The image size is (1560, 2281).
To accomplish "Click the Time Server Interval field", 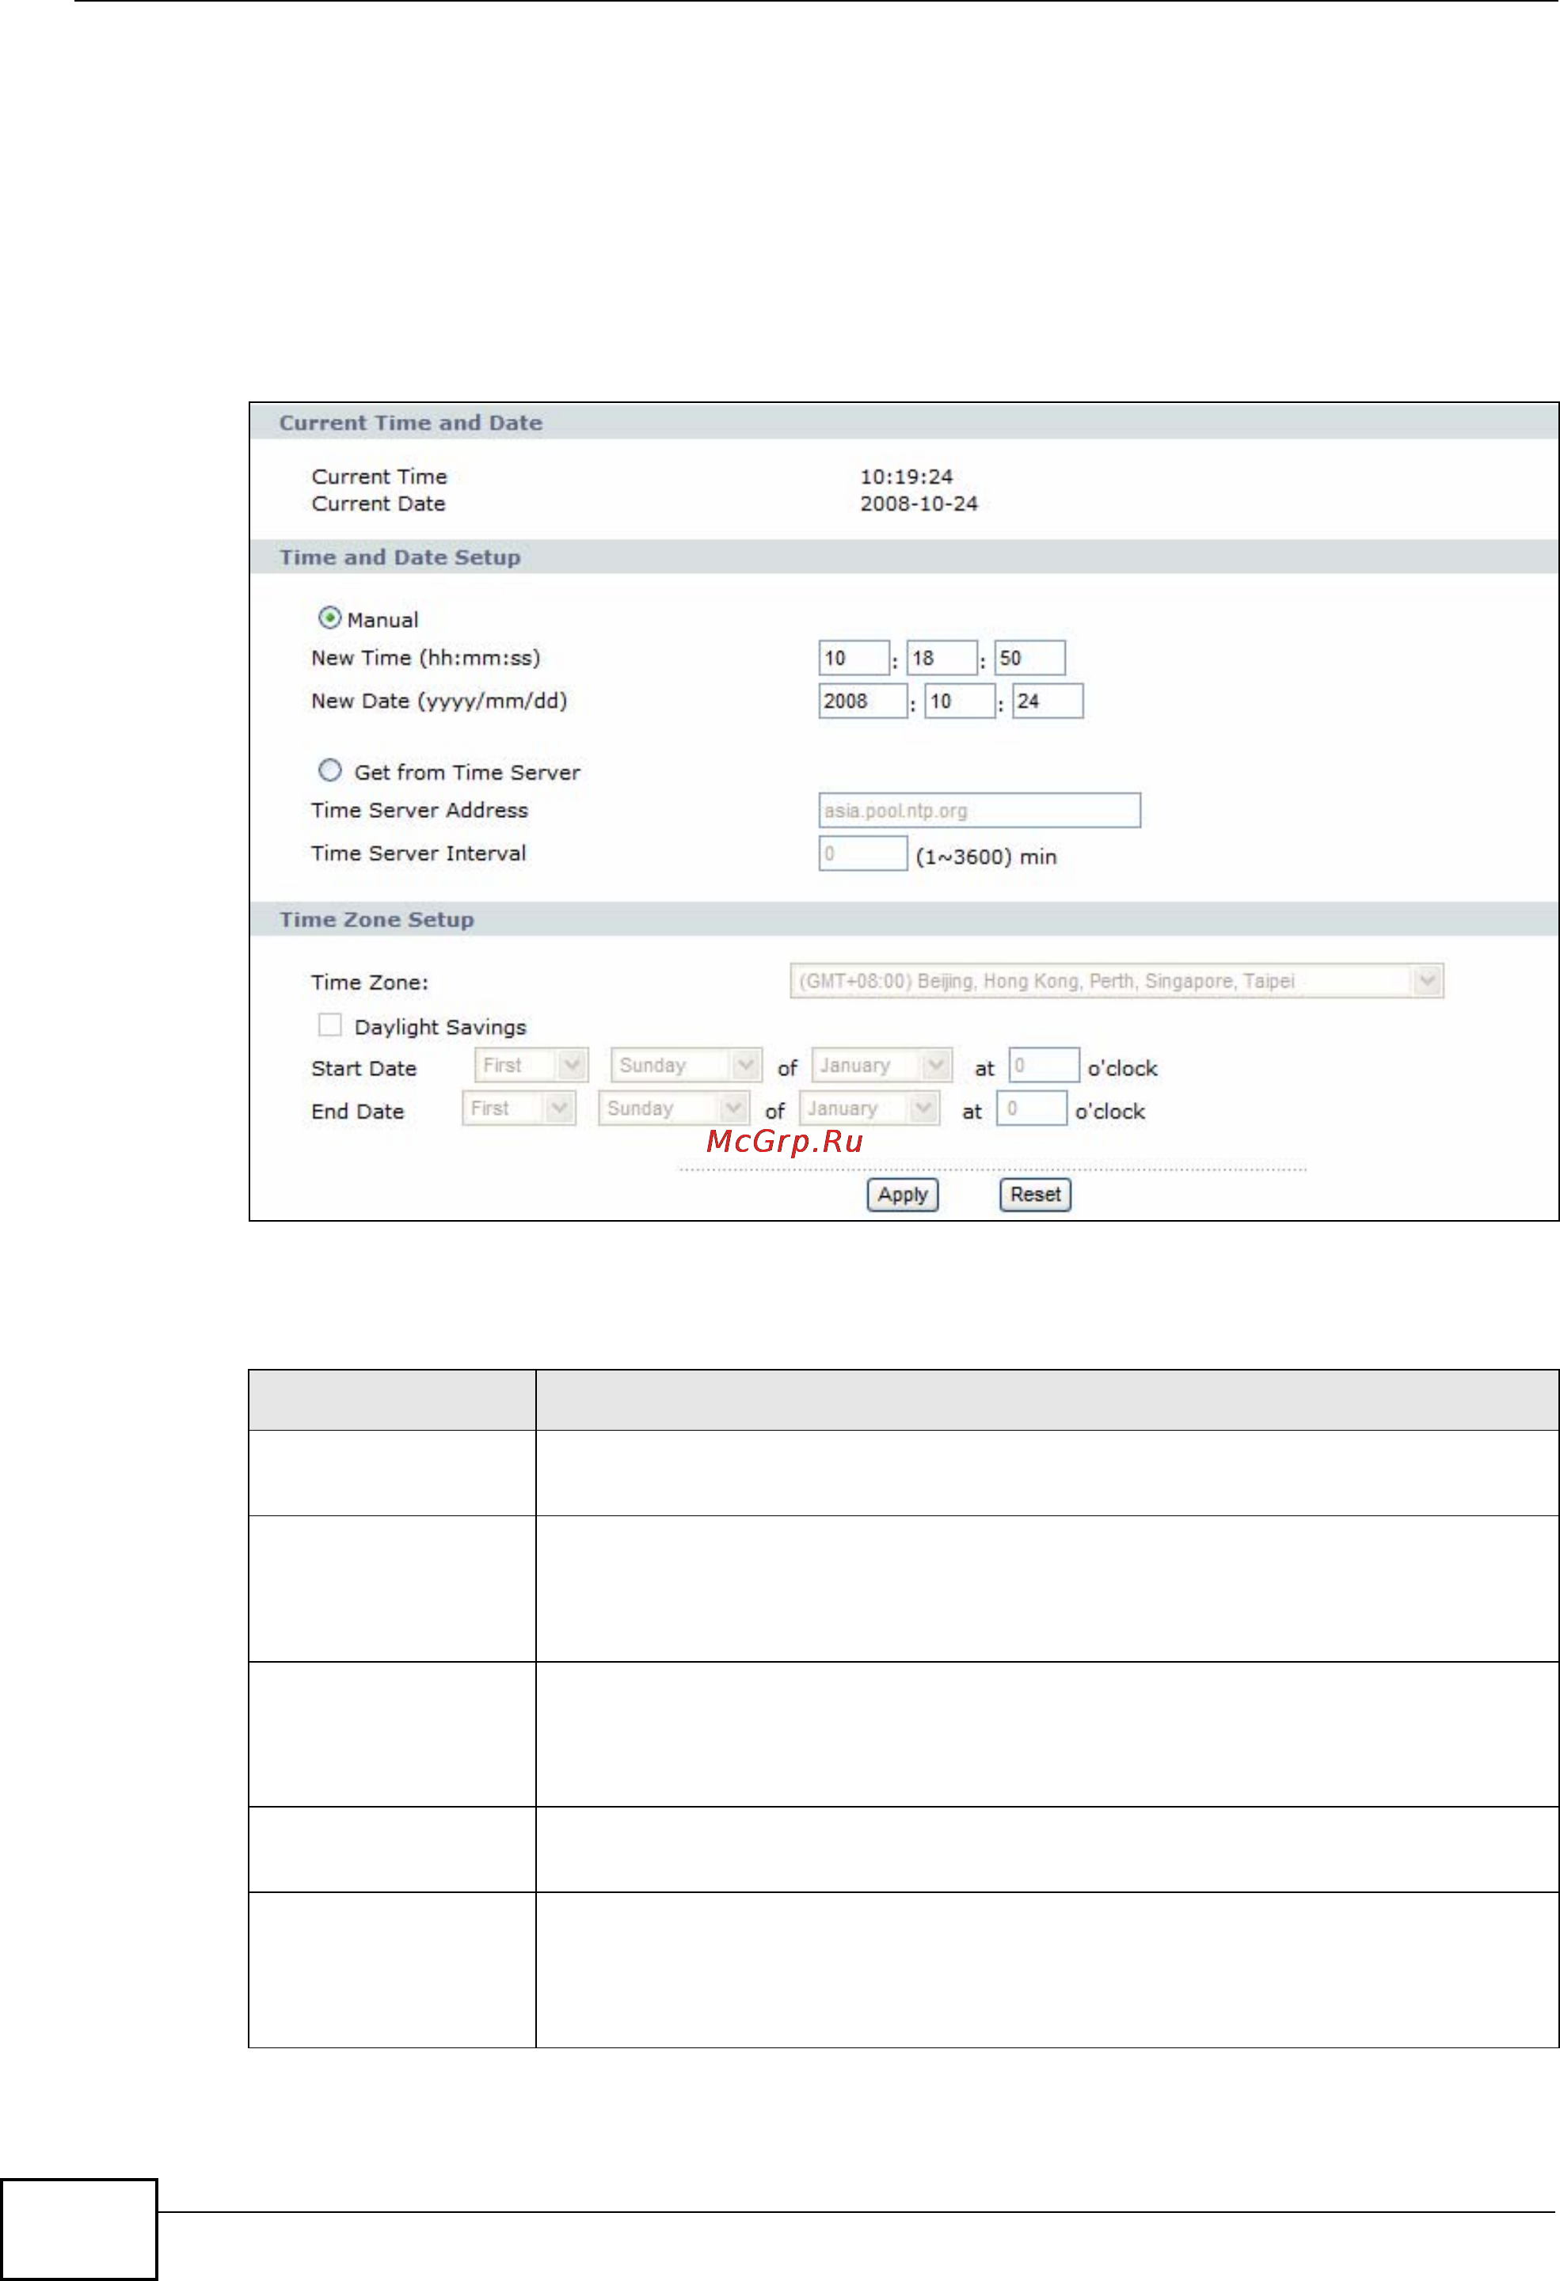I will (x=863, y=853).
